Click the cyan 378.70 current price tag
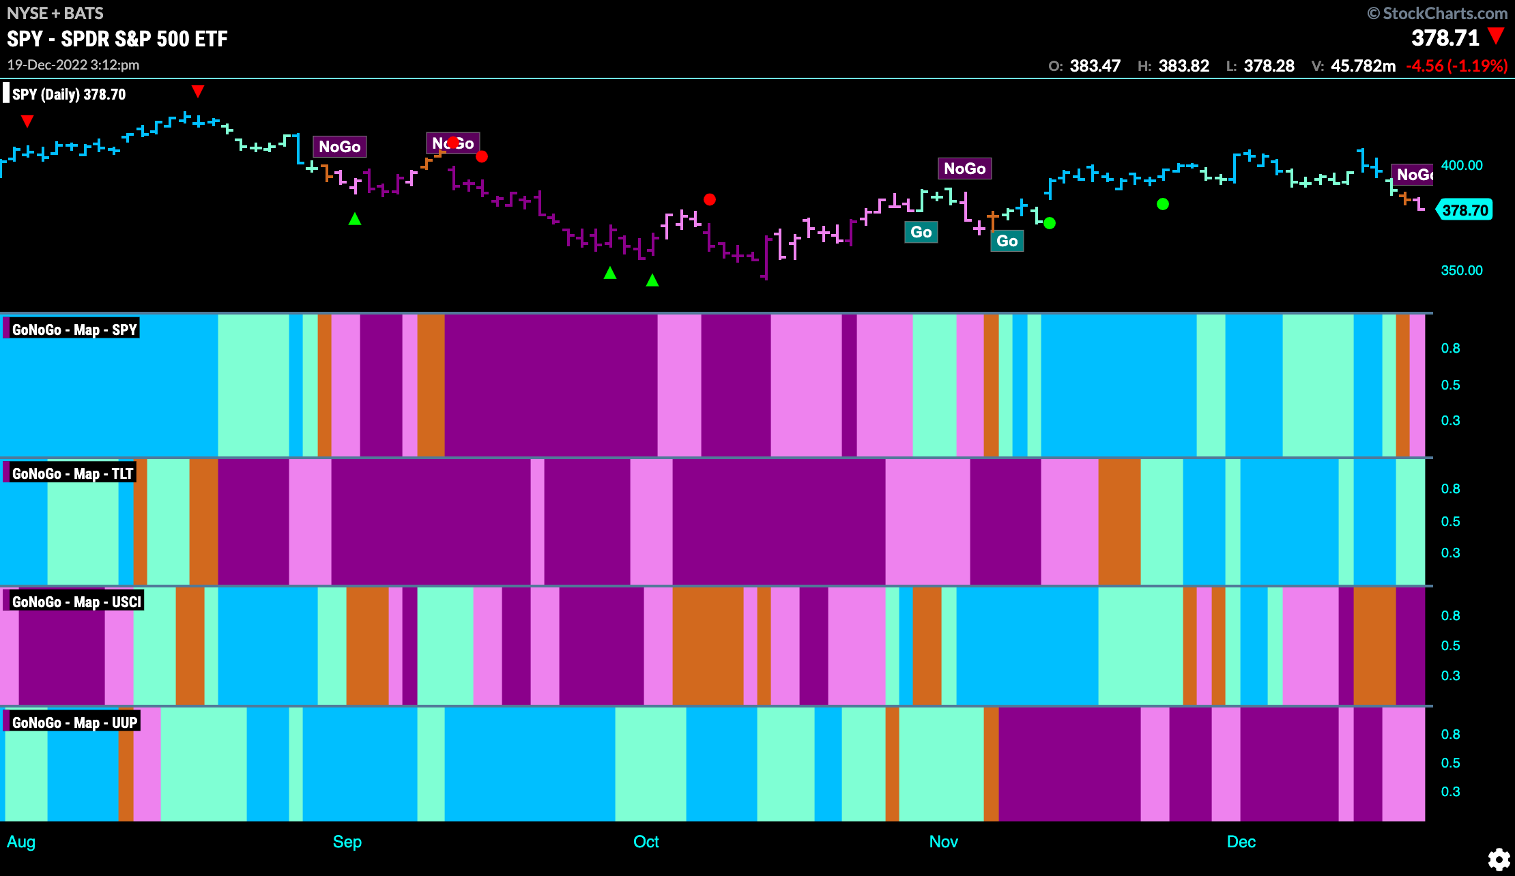This screenshot has width=1515, height=876. 1464,210
